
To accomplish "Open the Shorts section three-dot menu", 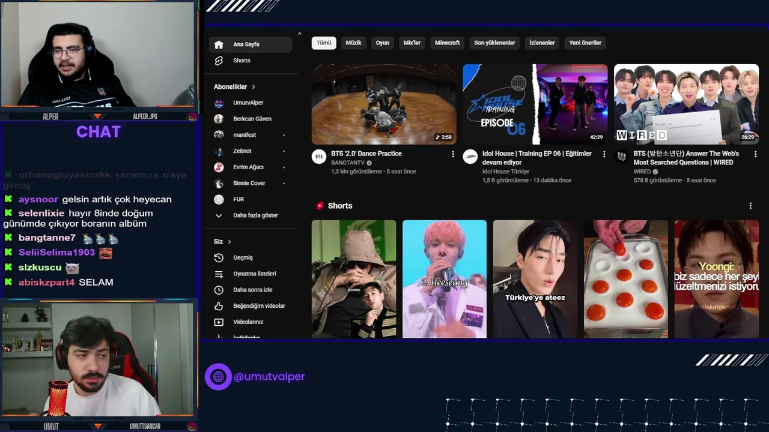I will [x=750, y=206].
